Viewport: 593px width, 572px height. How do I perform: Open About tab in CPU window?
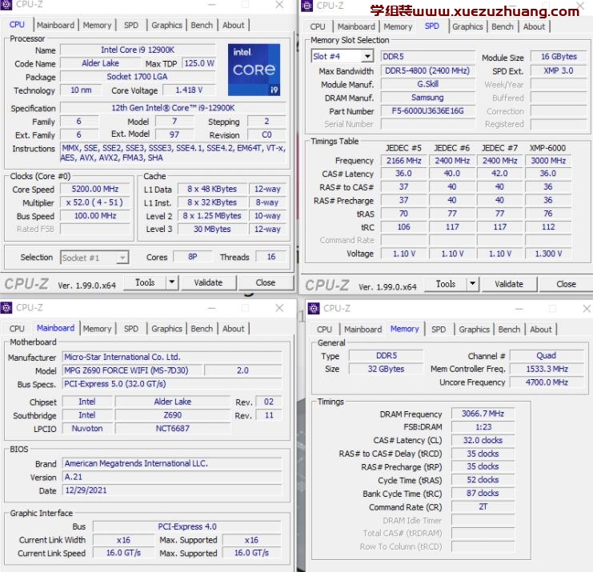tap(234, 26)
